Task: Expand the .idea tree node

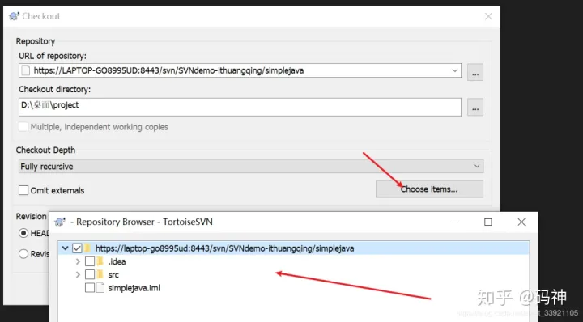Action: [x=78, y=261]
